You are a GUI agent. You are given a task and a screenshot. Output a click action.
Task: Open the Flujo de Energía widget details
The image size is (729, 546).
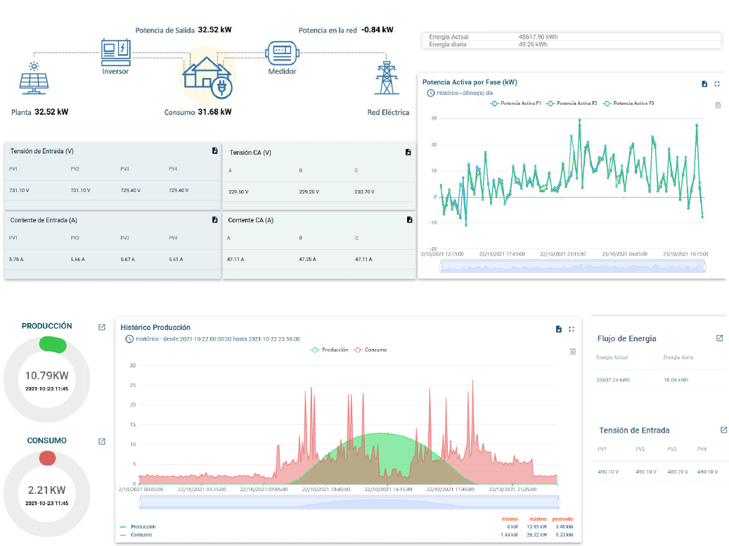(719, 338)
